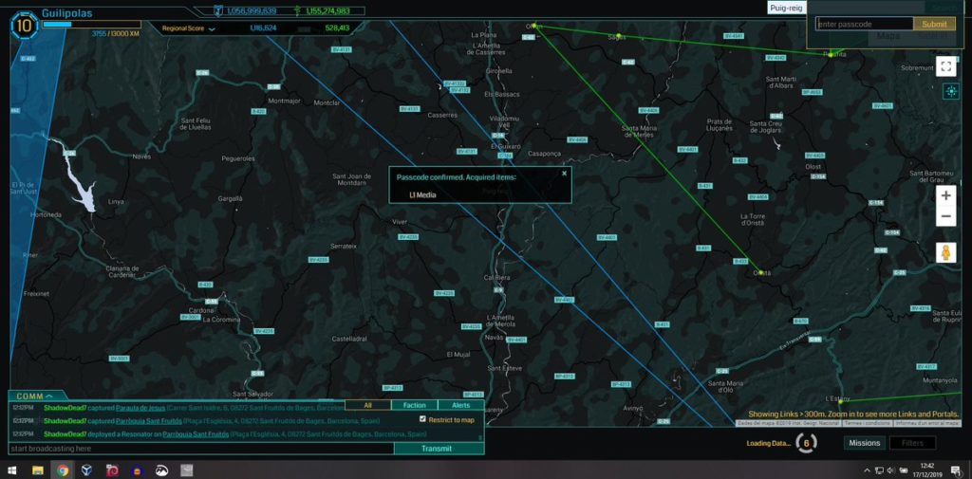The height and width of the screenshot is (479, 972).
Task: Switch COMM to the All tab
Action: click(368, 405)
